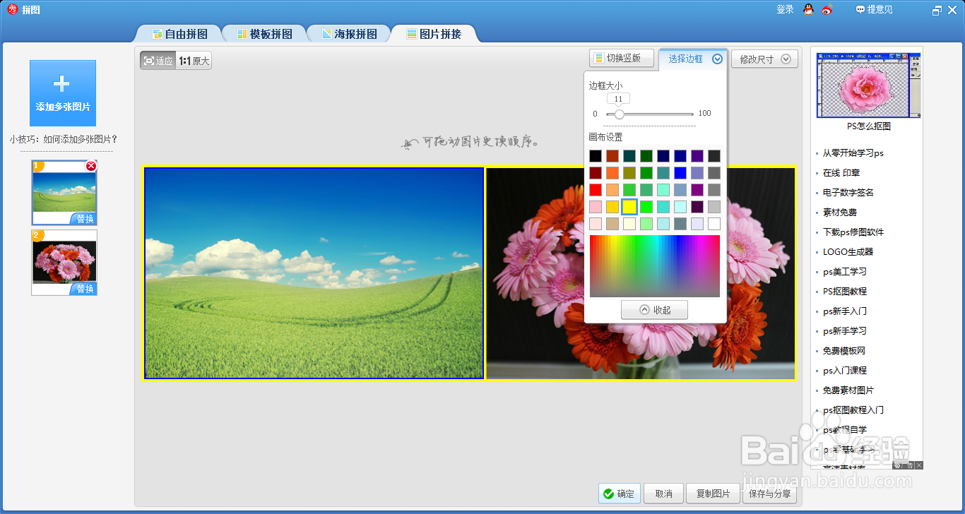Confirm with the 确定 button
This screenshot has height=514, width=965.
tap(620, 494)
